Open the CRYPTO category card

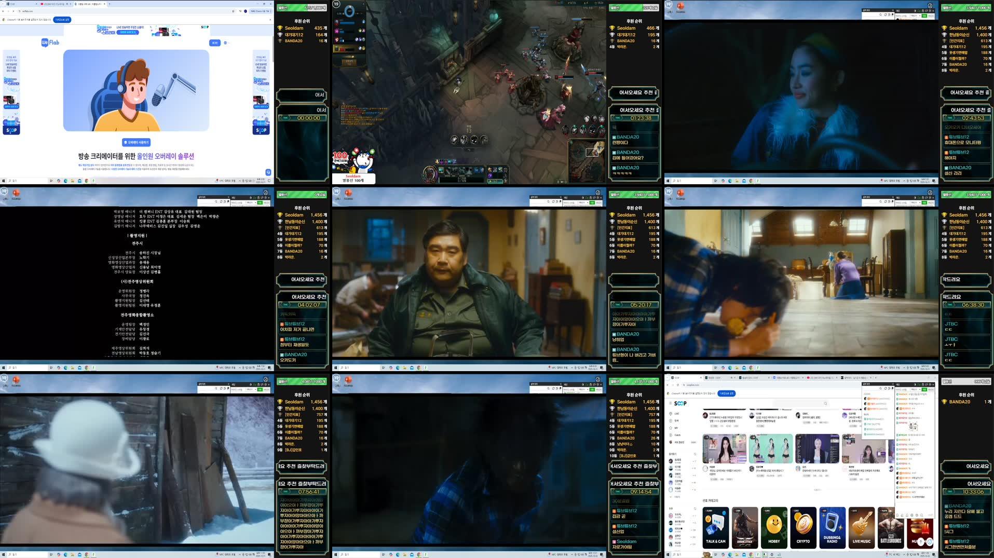pos(803,528)
